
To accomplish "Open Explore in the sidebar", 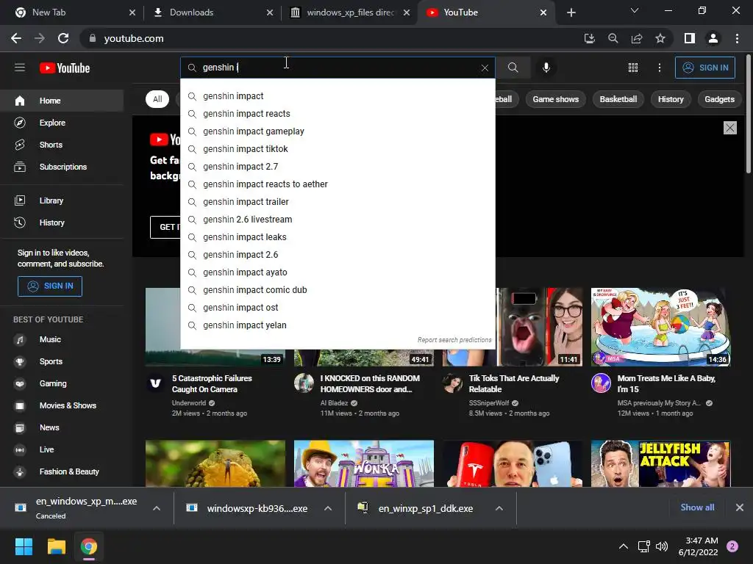I will (62, 123).
